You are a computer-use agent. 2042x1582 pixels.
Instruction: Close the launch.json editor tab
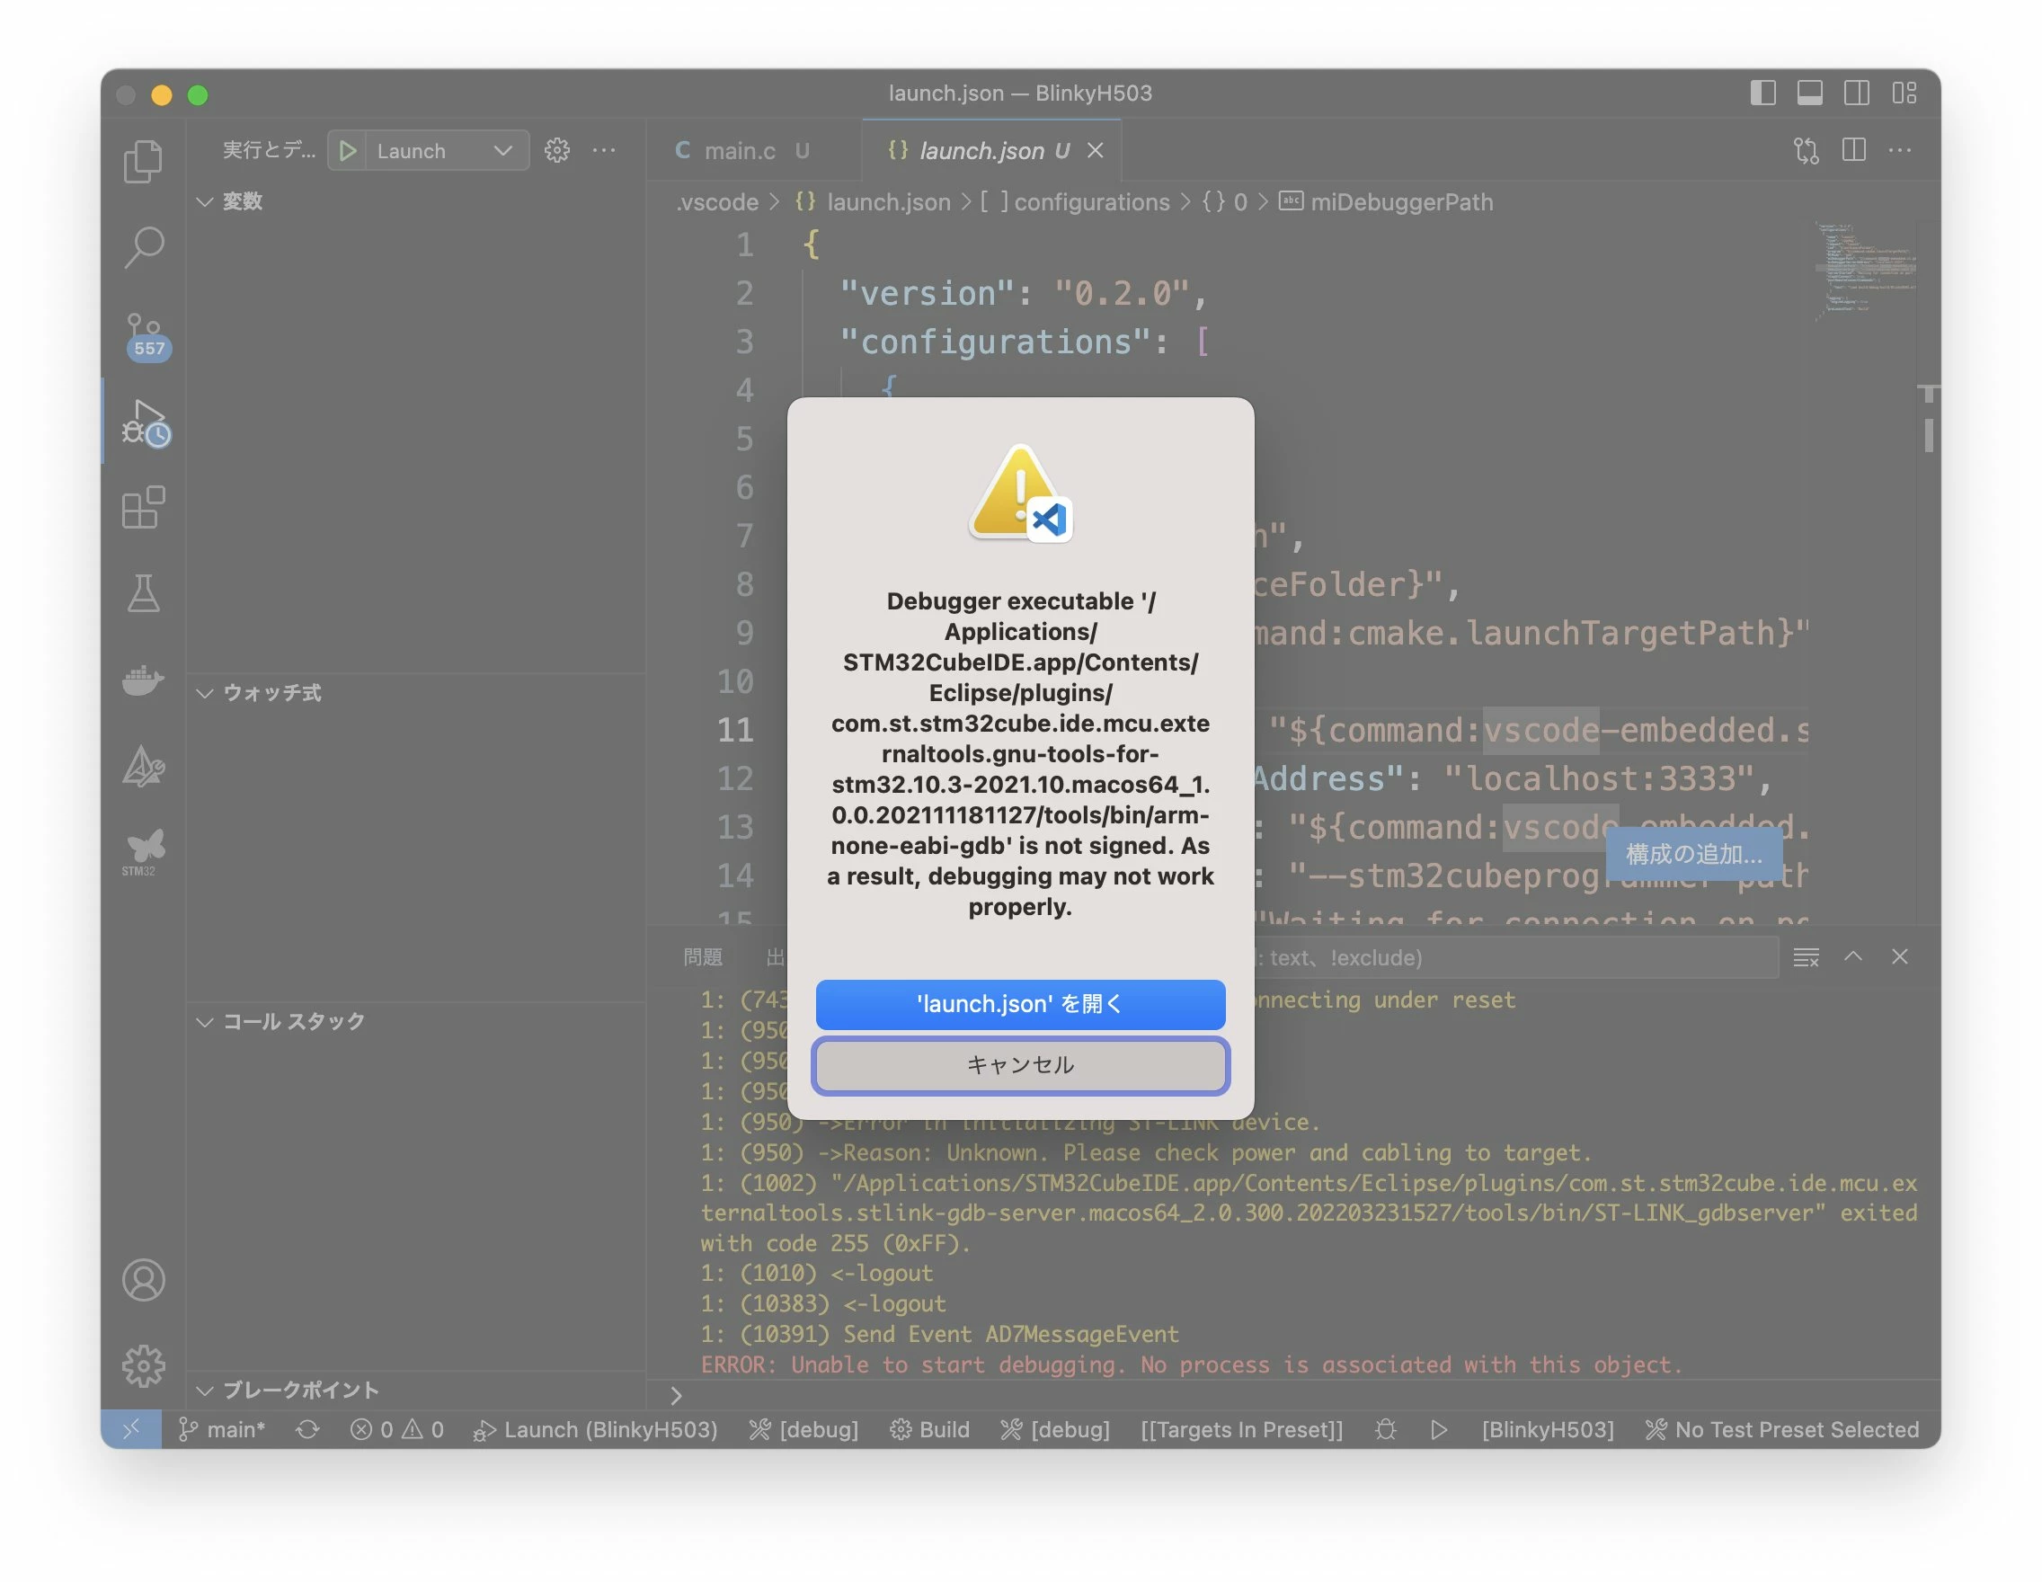pos(1095,150)
